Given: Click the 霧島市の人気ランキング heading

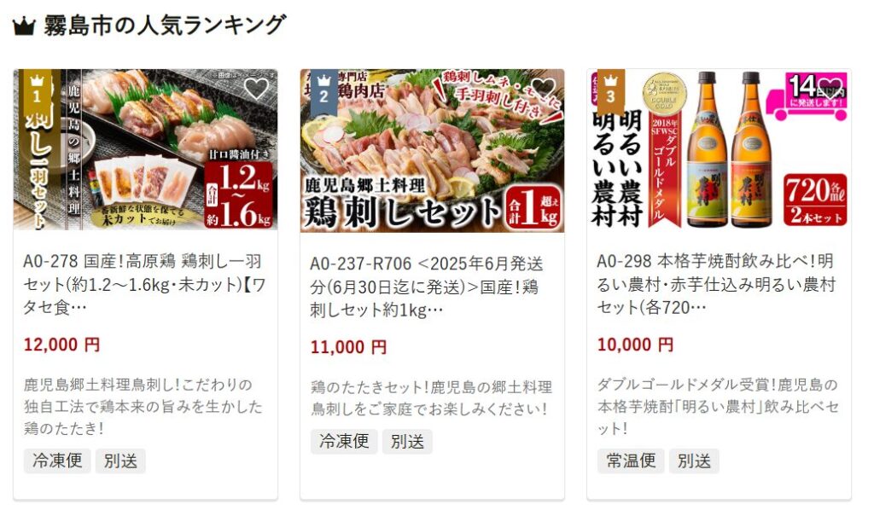Looking at the screenshot, I should [165, 26].
